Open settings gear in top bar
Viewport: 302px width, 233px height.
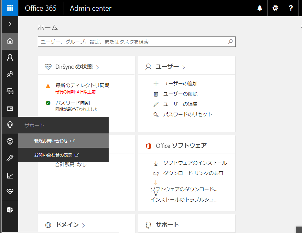click(x=275, y=8)
